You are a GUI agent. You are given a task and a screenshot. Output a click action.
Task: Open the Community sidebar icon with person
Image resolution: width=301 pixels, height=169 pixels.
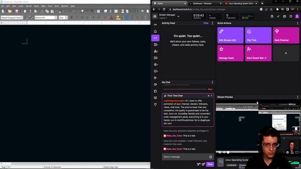(155, 78)
